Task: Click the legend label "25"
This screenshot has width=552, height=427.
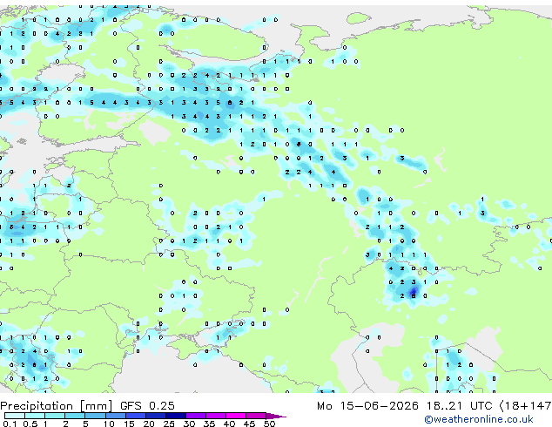Action: 169,424
